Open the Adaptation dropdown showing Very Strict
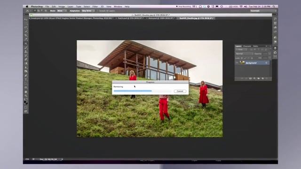Viewport: 301px width, 169px height. [x=88, y=11]
